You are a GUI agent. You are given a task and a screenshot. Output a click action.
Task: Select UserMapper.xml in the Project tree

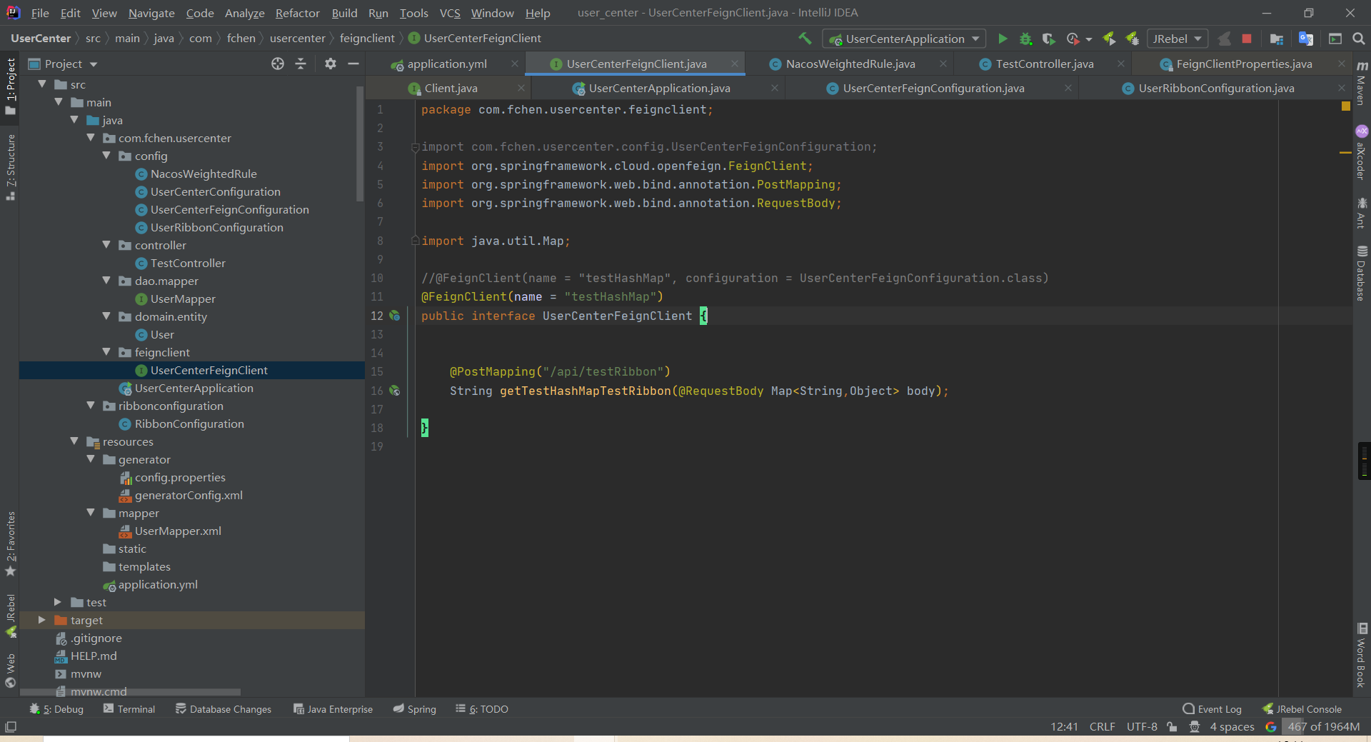(x=178, y=531)
